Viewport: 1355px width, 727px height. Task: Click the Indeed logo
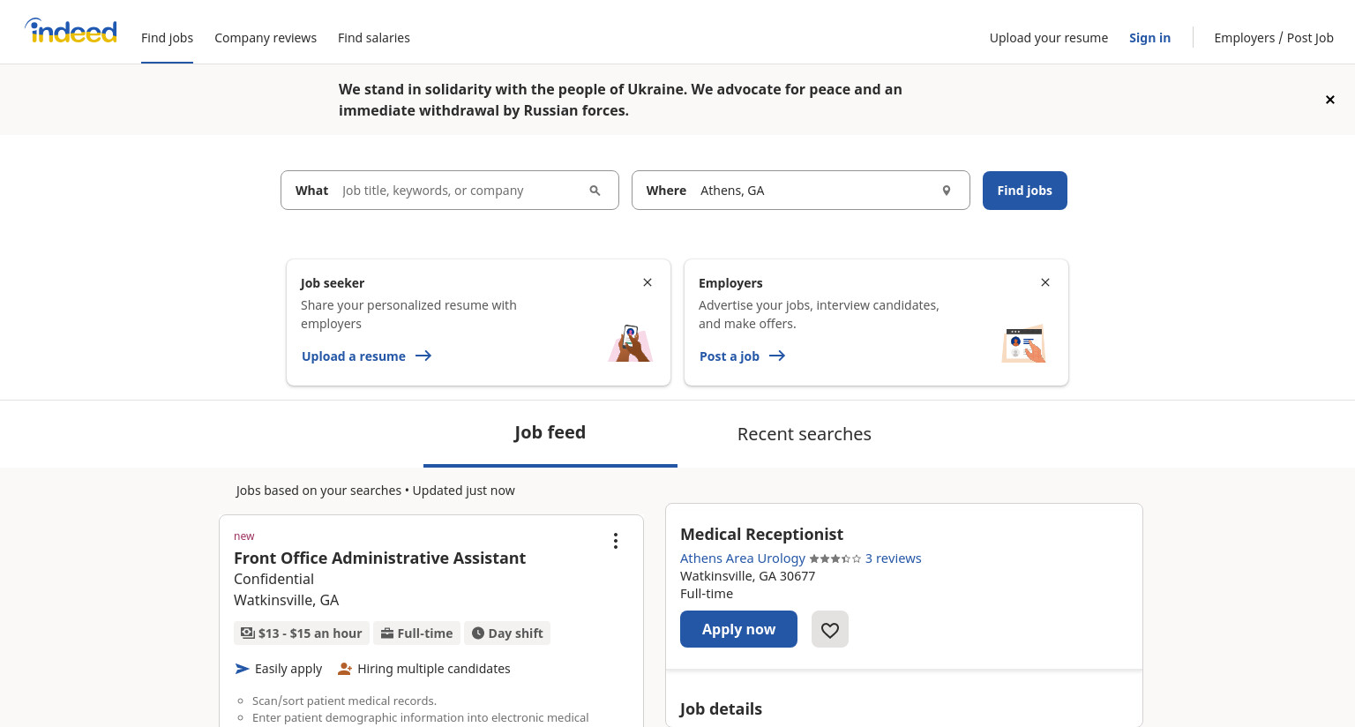coord(71,32)
